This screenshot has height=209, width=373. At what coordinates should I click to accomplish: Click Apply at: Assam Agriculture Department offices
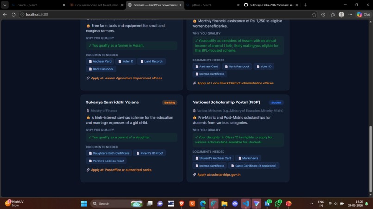[x=126, y=78]
